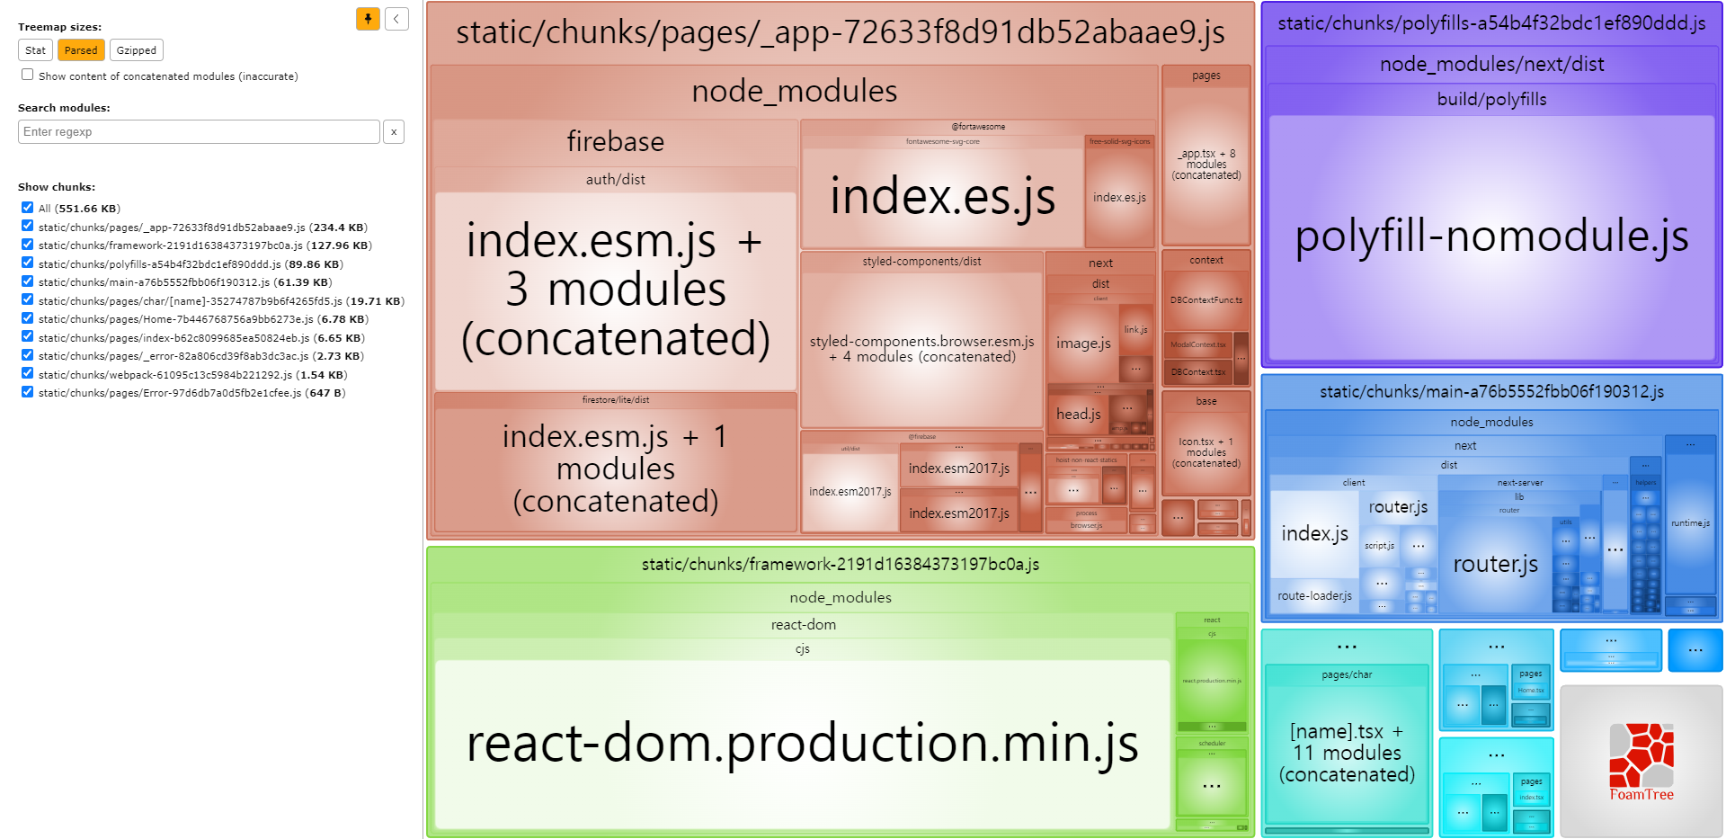This screenshot has height=839, width=1726.
Task: Select fontawesome-svg-core index.es.js block
Action: [x=942, y=198]
